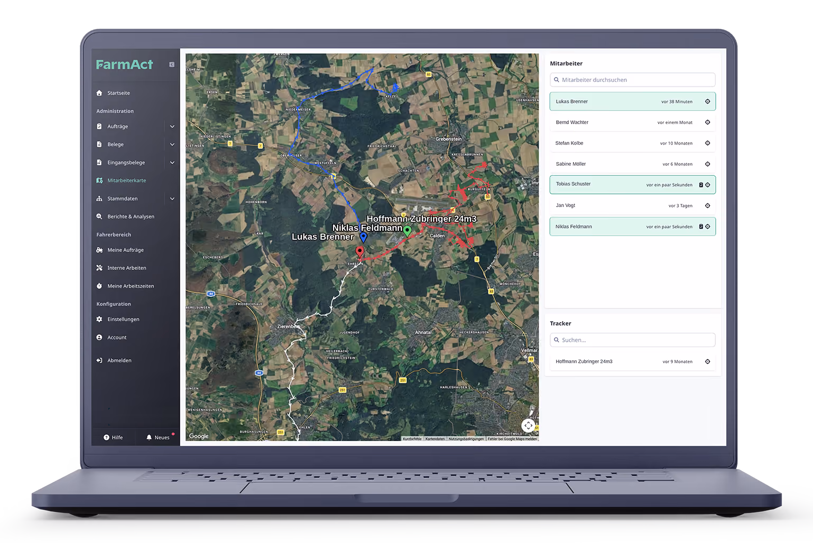The height and width of the screenshot is (543, 813).
Task: Click the green Hoffmann Zubringer map pin
Action: 407,231
